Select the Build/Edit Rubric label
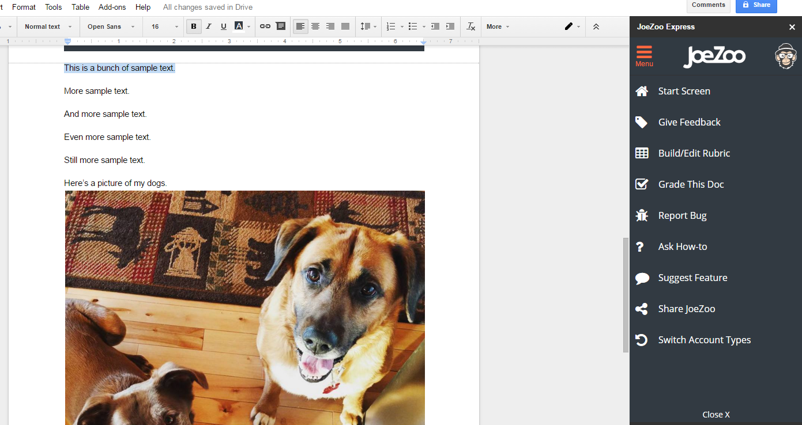Image resolution: width=802 pixels, height=425 pixels. [x=694, y=153]
